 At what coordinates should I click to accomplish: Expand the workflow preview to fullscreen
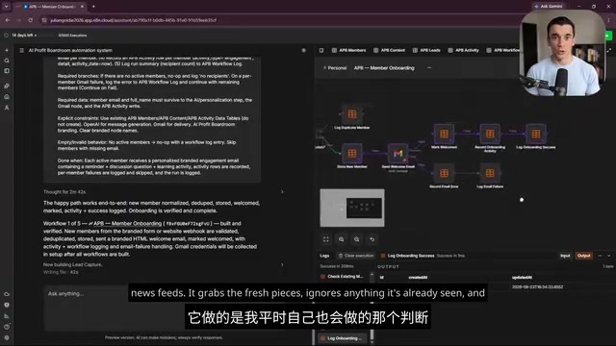point(609,50)
